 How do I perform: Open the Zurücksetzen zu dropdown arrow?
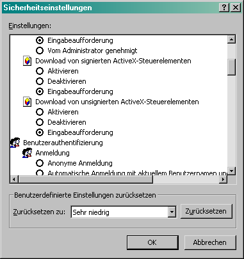pyautogui.click(x=172, y=212)
